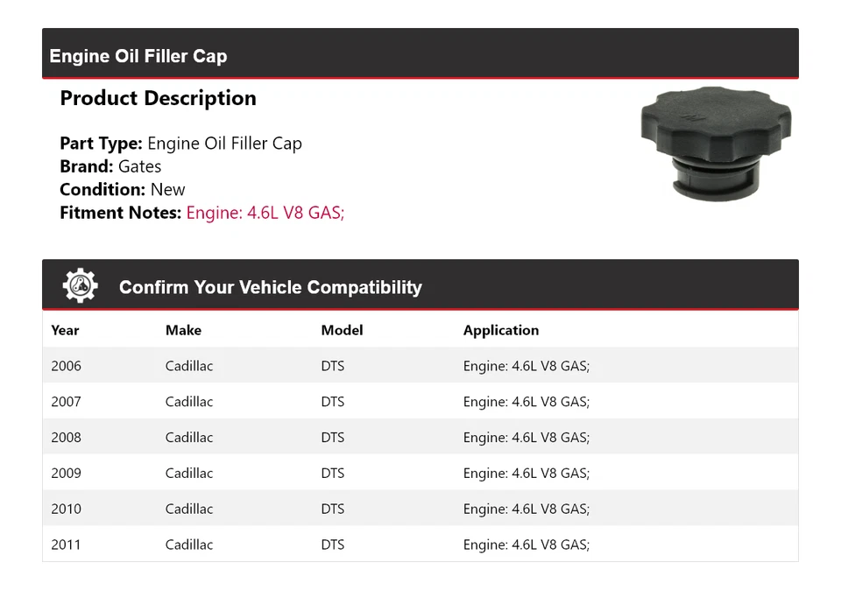This screenshot has width=841, height=590.
Task: Click the Part Type line
Action: click(180, 144)
